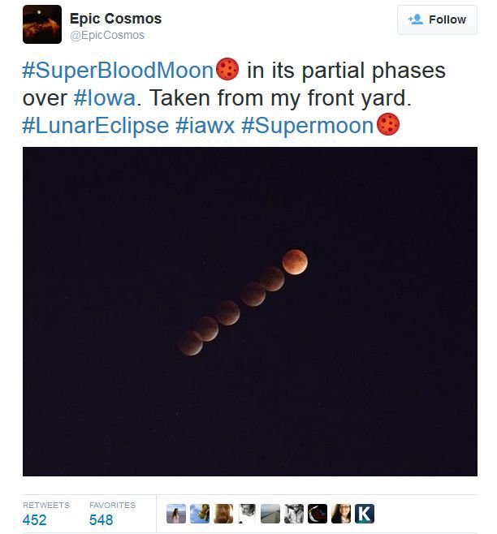Click the fifth avatar in the retweeter row
Image resolution: width=497 pixels, height=534 pixels.
pos(270,514)
